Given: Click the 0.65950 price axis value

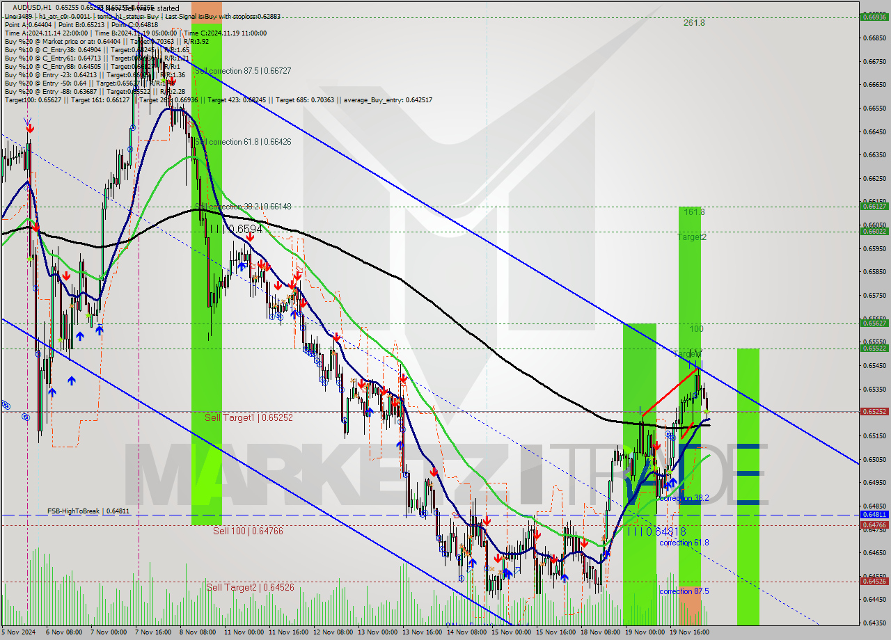Looking at the screenshot, I should 874,248.
